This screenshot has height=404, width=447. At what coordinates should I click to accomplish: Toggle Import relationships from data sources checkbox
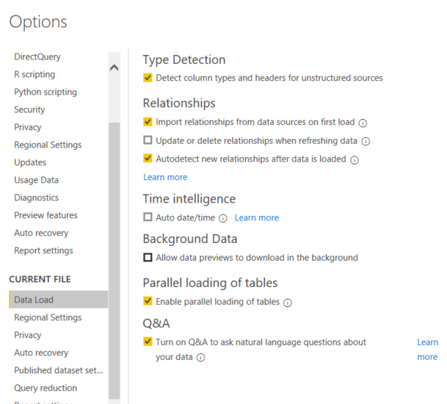(x=148, y=122)
